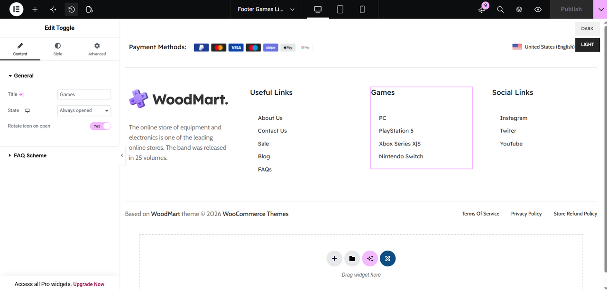Switch to the Content tab
This screenshot has height=290, width=607.
[x=20, y=49]
